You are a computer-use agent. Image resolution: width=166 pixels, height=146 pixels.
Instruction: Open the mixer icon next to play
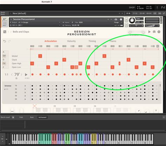coord(154,32)
